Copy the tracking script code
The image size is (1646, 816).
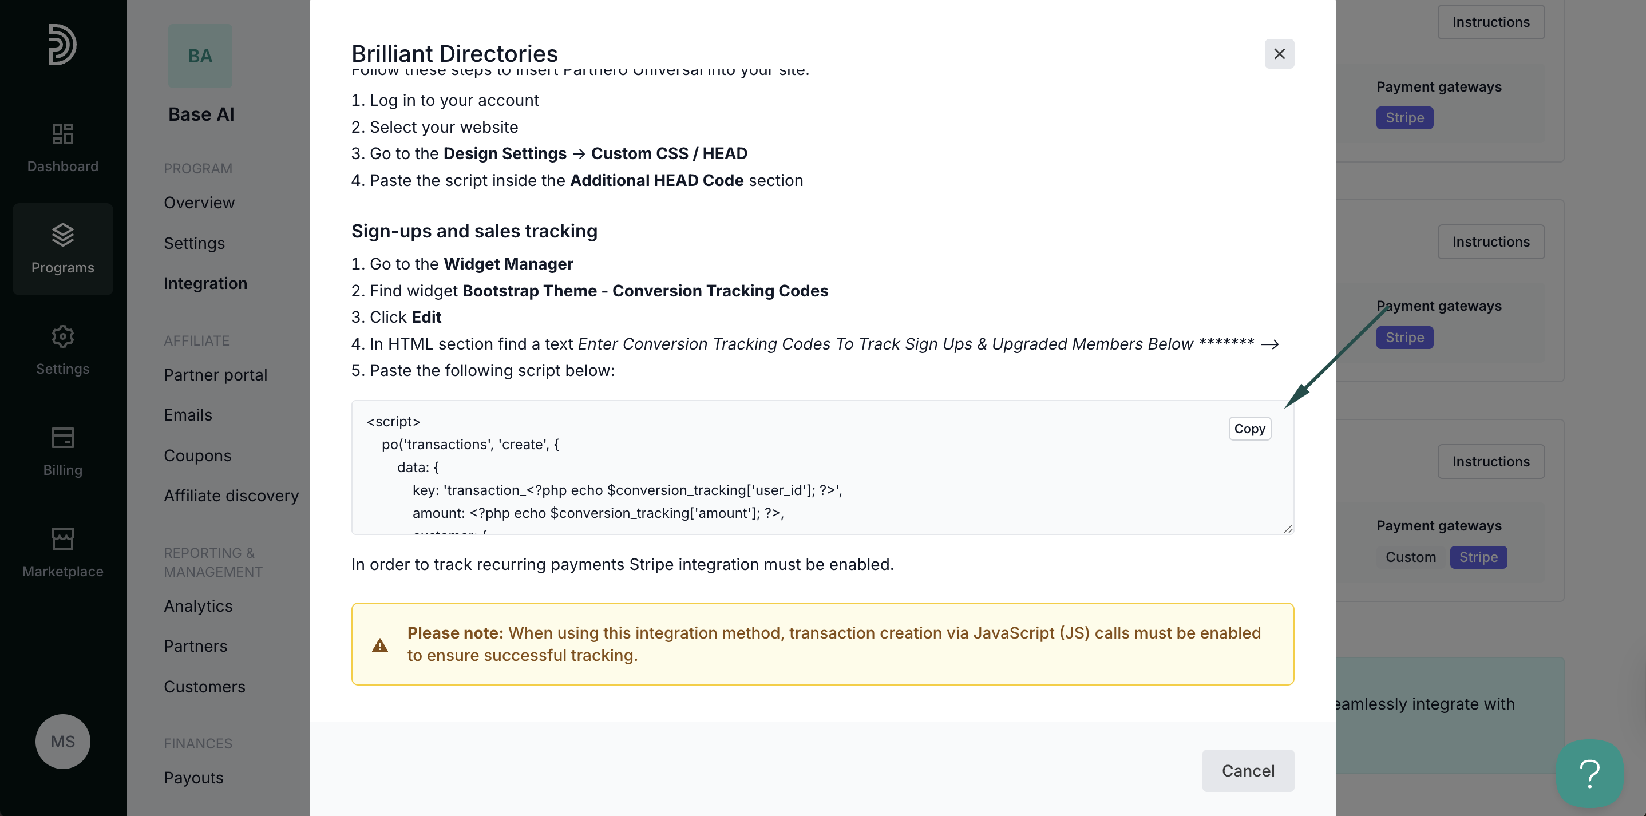1249,429
